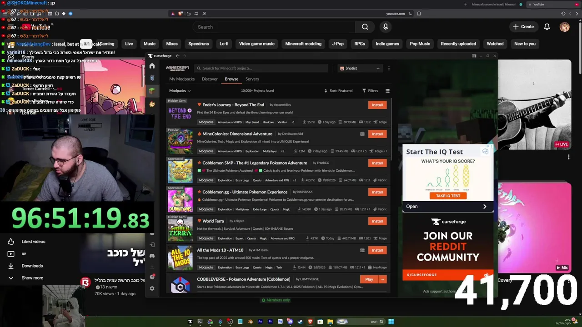Open Premiere Pro from taskbar
Image resolution: width=582 pixels, height=327 pixels.
point(270,322)
